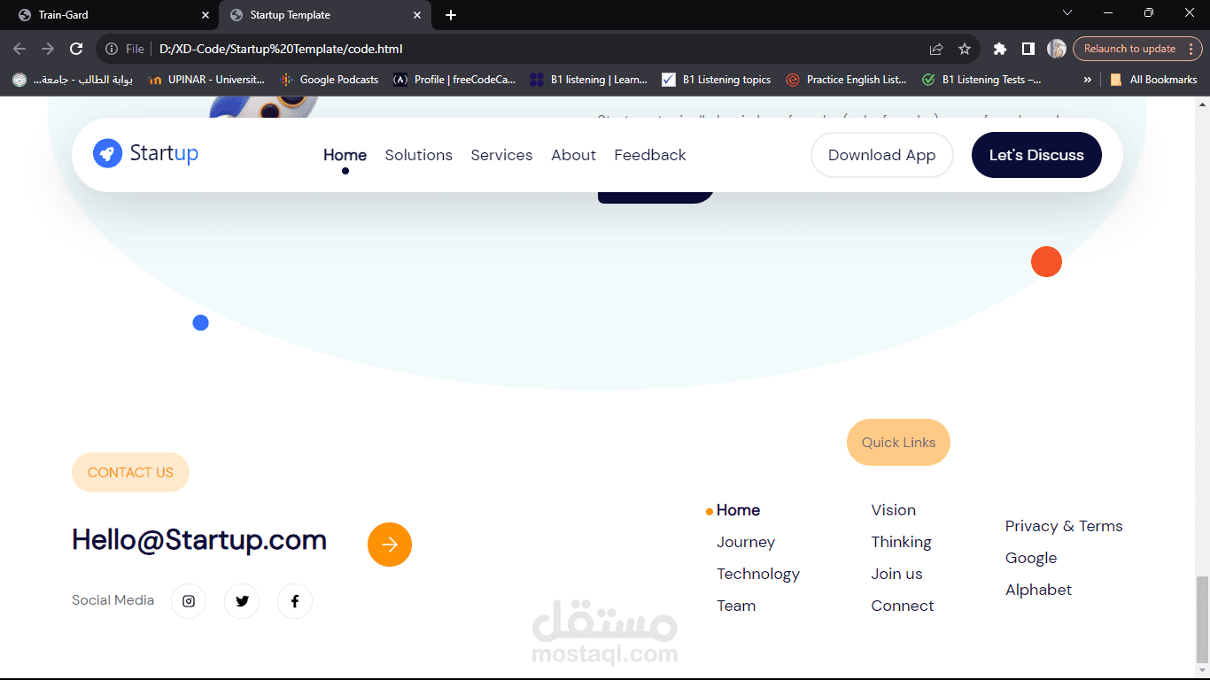Screen dimensions: 1210x680
Task: Reload the page with the refresh icon
Action: click(x=76, y=49)
